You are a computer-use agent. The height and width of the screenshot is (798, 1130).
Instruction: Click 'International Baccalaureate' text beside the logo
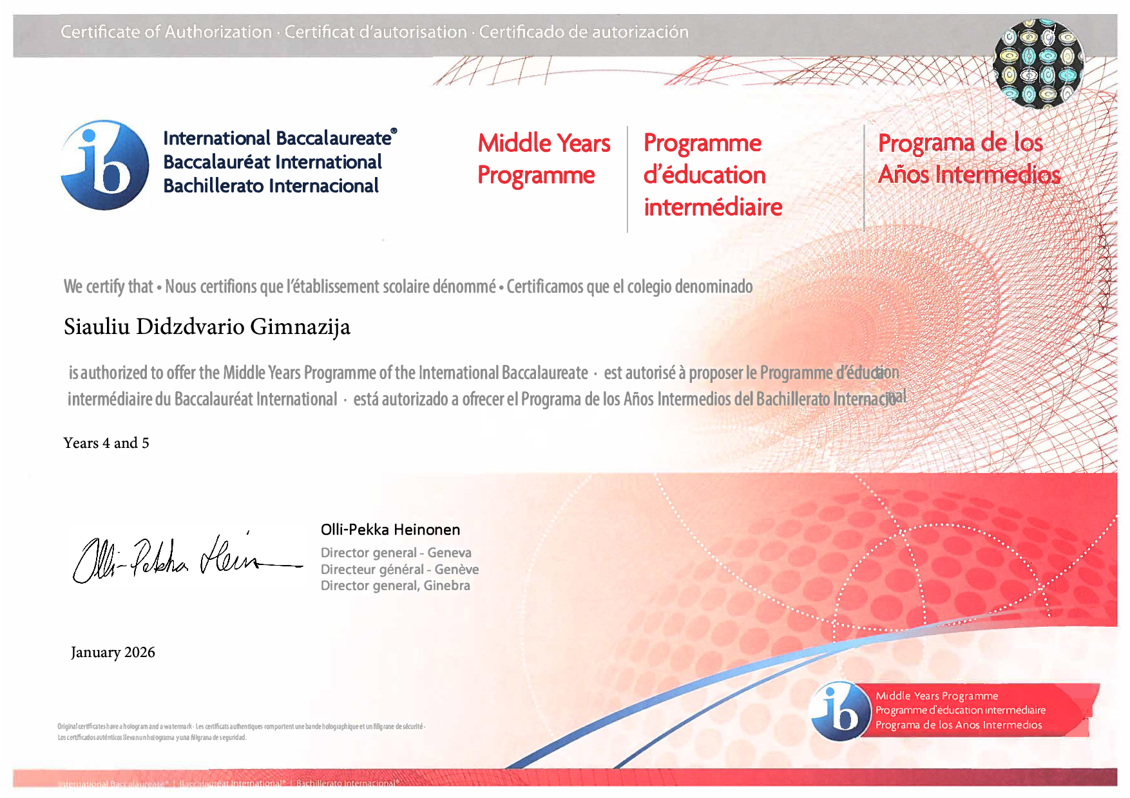pyautogui.click(x=278, y=138)
